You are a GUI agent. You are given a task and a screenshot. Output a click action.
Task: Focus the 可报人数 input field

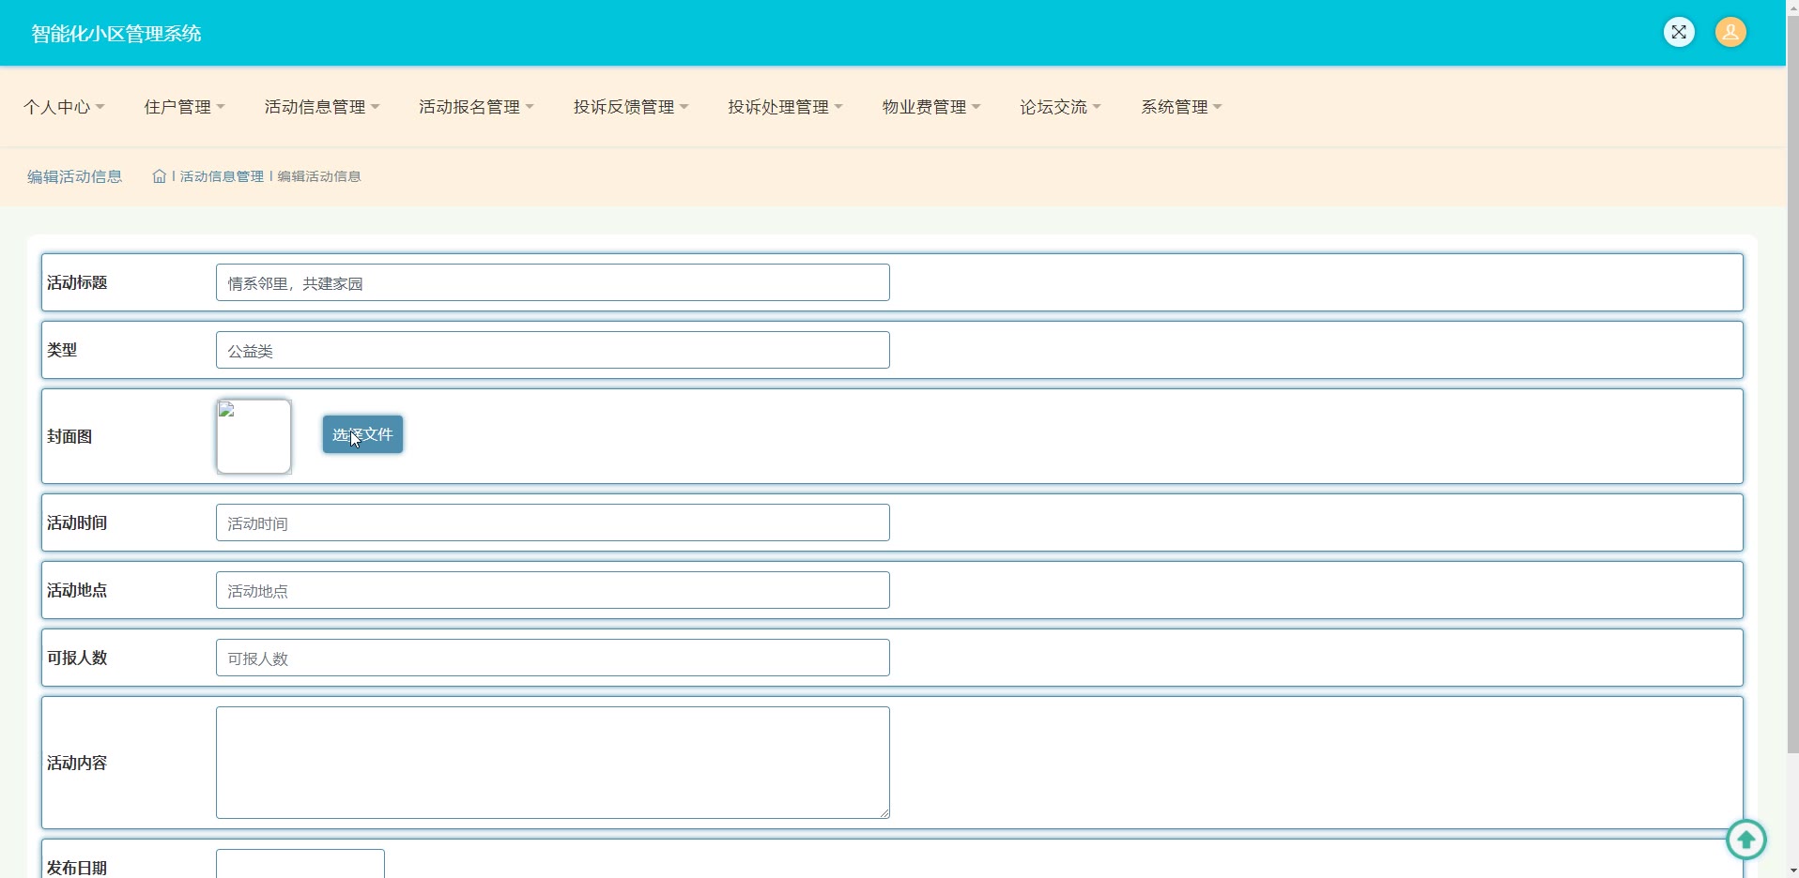(x=553, y=658)
